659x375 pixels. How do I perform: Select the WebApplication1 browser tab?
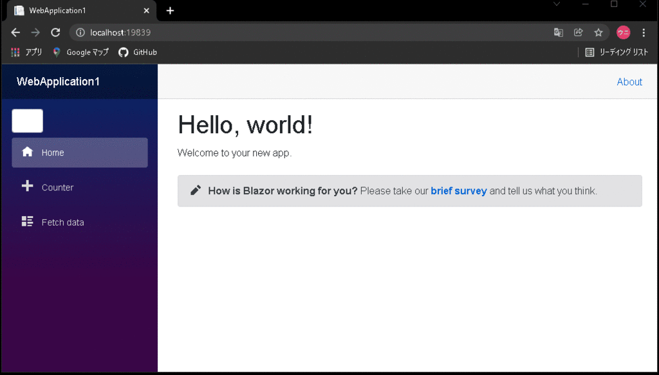click(77, 10)
